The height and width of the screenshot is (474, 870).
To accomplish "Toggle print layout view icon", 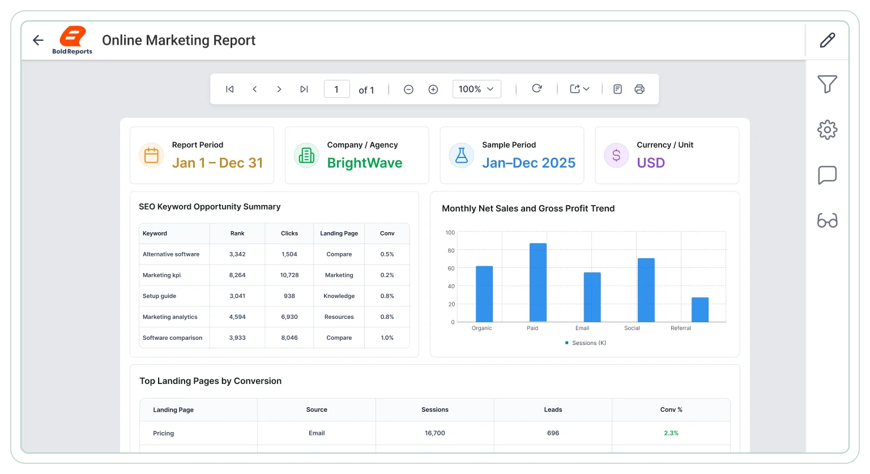I will [x=618, y=89].
